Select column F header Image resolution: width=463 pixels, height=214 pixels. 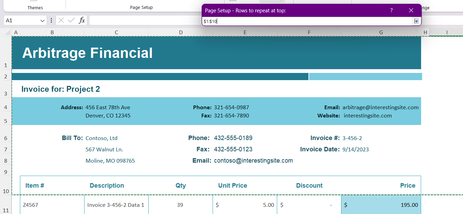(x=309, y=33)
